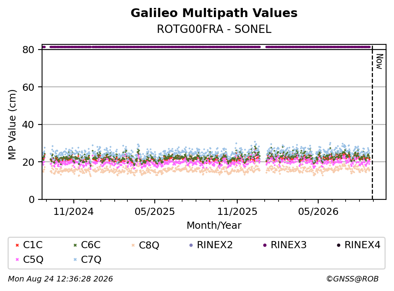The image size is (394, 291).
Task: Select the RINEX3 legend label
Action: 288,245
